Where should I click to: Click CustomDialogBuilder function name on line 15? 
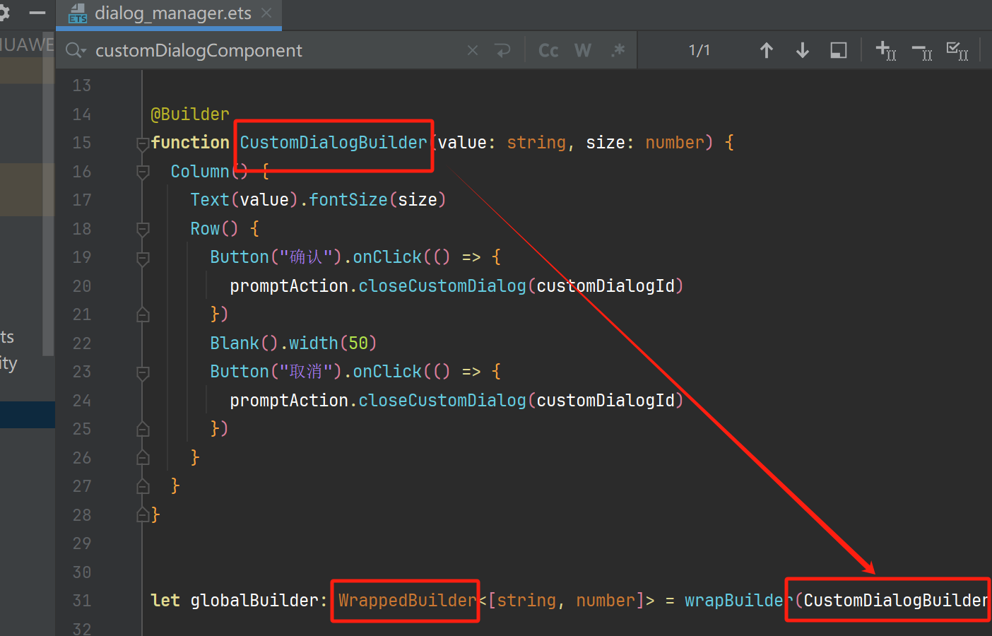coord(333,143)
